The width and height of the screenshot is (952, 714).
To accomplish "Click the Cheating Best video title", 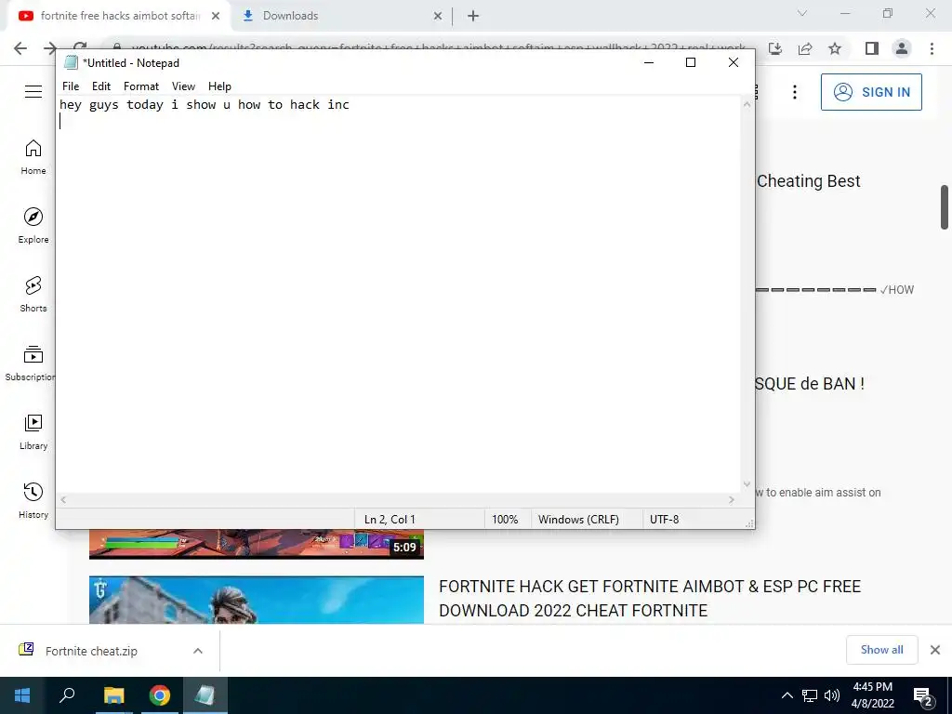I will tap(809, 181).
